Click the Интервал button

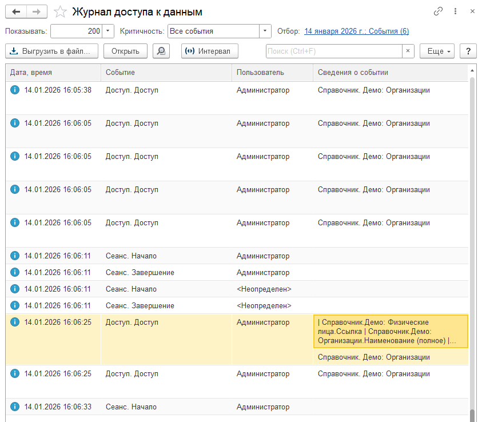coord(209,51)
